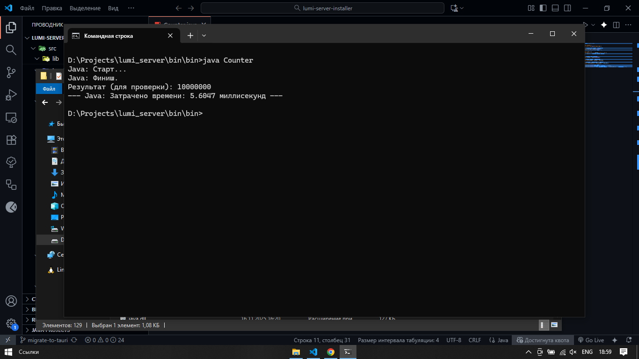Toggle the bottom panel layout button
The width and height of the screenshot is (639, 359).
[x=555, y=8]
